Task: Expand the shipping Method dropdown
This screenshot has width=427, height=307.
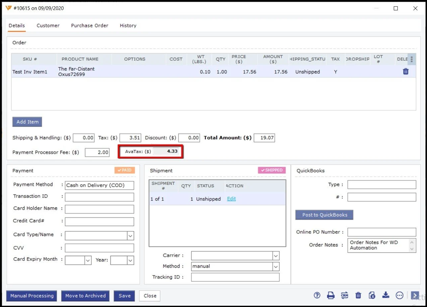Action: click(276, 266)
